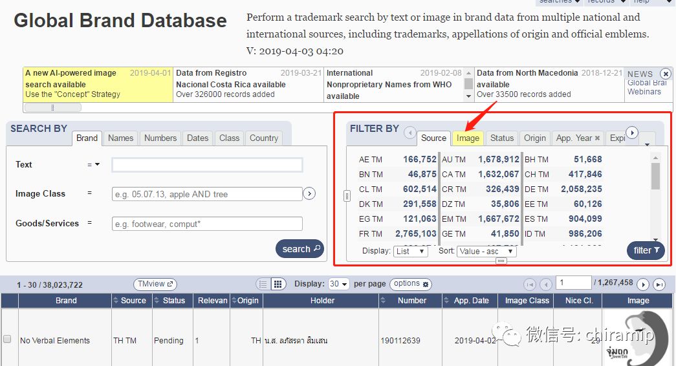This screenshot has height=366, width=676.
Task: Switch results to list view icon
Action: coord(263,284)
